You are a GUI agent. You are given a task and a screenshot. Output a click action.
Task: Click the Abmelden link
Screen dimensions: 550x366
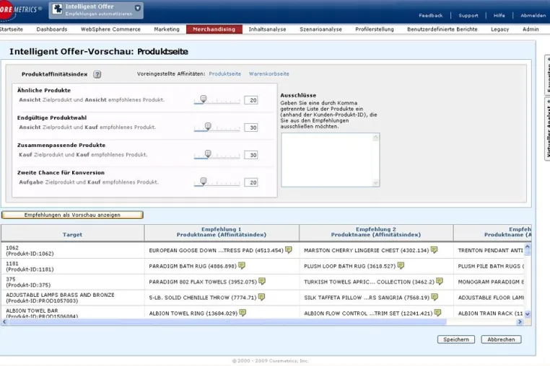pos(533,16)
